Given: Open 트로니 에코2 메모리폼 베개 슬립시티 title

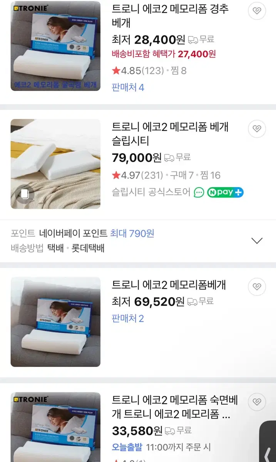Looking at the screenshot, I should (170, 134).
